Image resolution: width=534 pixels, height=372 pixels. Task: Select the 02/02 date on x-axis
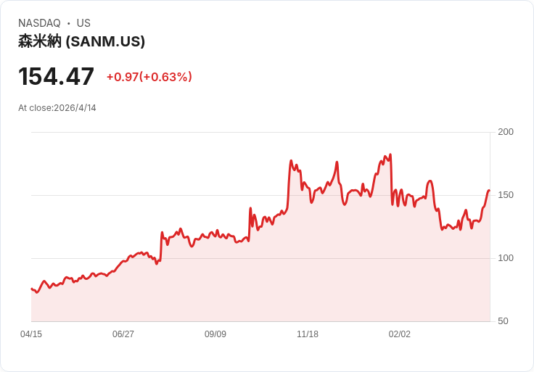[400, 334]
